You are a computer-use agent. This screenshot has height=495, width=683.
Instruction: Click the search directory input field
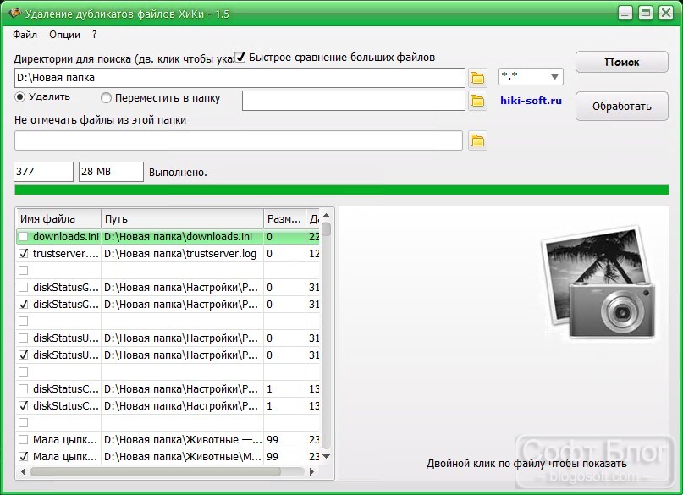tap(240, 78)
